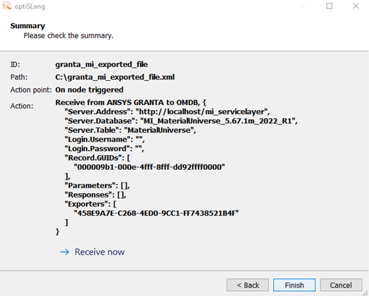This screenshot has width=369, height=296.
Task: Select the 'Please check the summary' subtitle
Action: click(68, 35)
